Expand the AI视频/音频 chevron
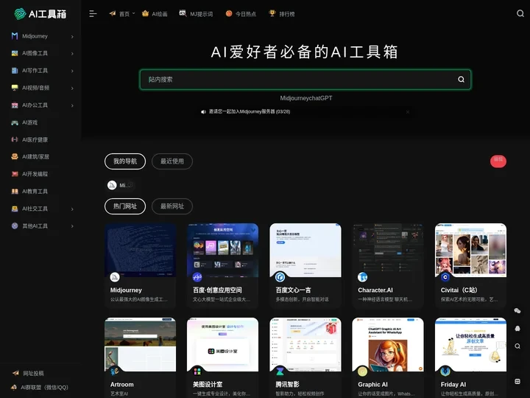The width and height of the screenshot is (530, 398). pos(72,88)
